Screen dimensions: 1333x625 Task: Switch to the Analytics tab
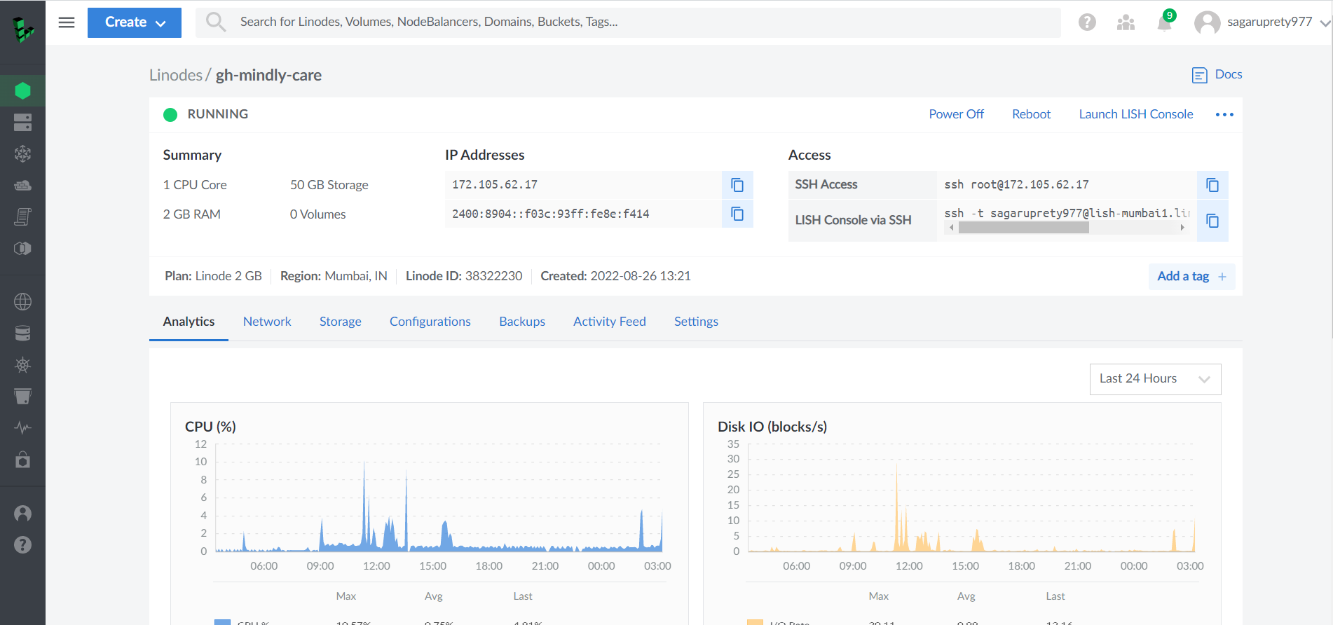[189, 322]
